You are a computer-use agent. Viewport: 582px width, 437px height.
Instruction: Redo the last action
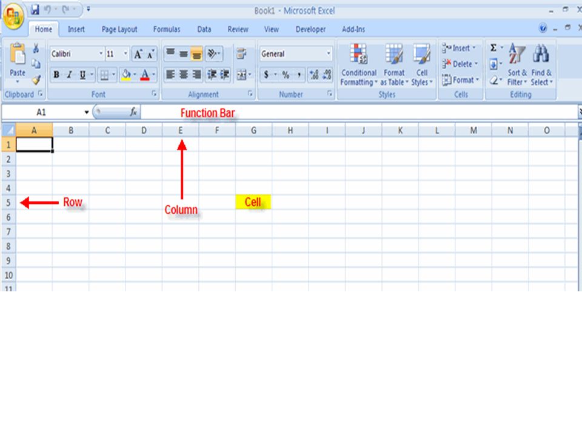coord(65,9)
